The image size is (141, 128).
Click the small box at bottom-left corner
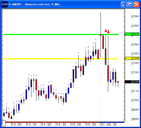tap(4, 123)
